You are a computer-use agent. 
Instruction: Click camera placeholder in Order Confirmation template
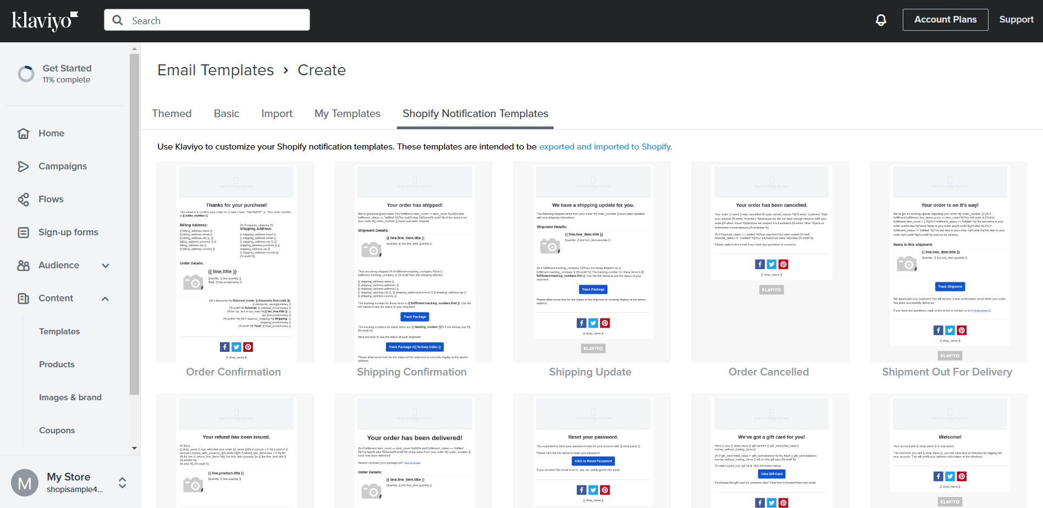[x=193, y=282]
